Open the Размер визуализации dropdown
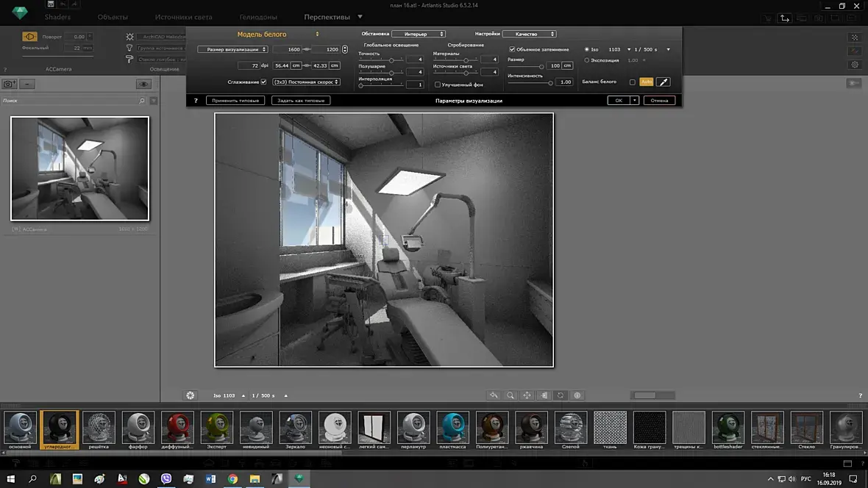The height and width of the screenshot is (488, 868). (232, 49)
